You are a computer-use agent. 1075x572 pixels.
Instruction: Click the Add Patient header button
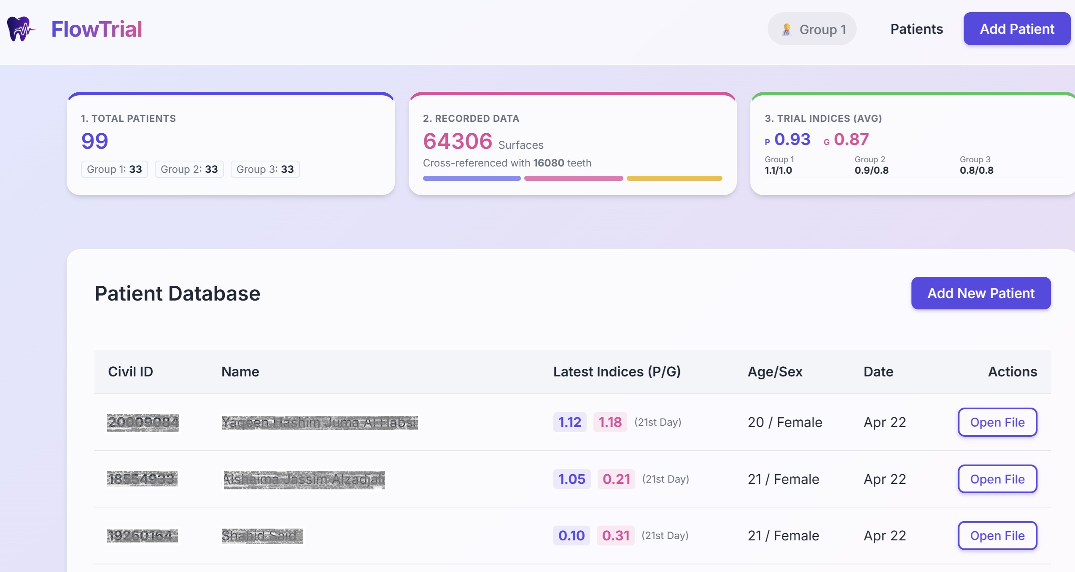[x=1017, y=29]
